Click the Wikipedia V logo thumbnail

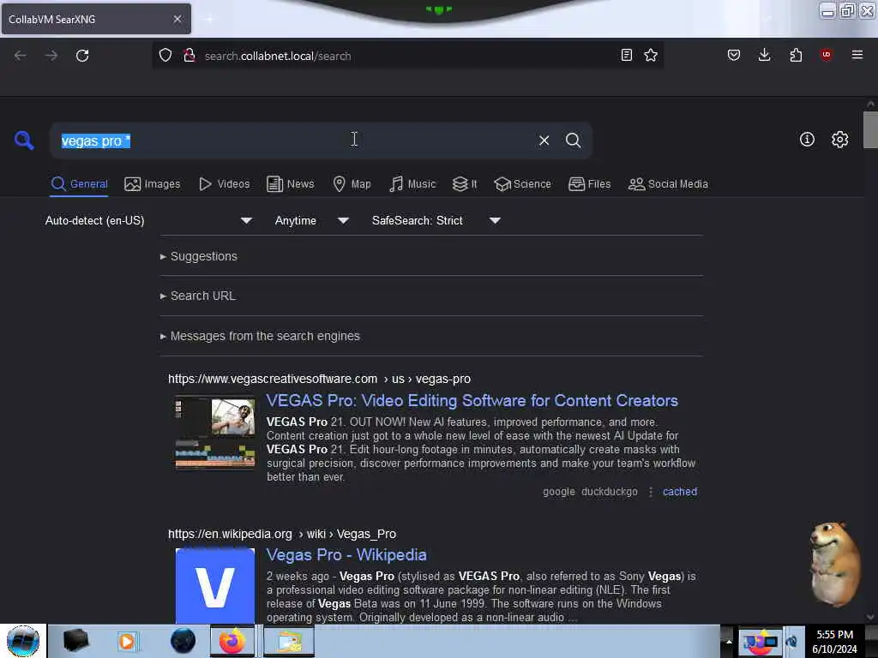coord(215,586)
